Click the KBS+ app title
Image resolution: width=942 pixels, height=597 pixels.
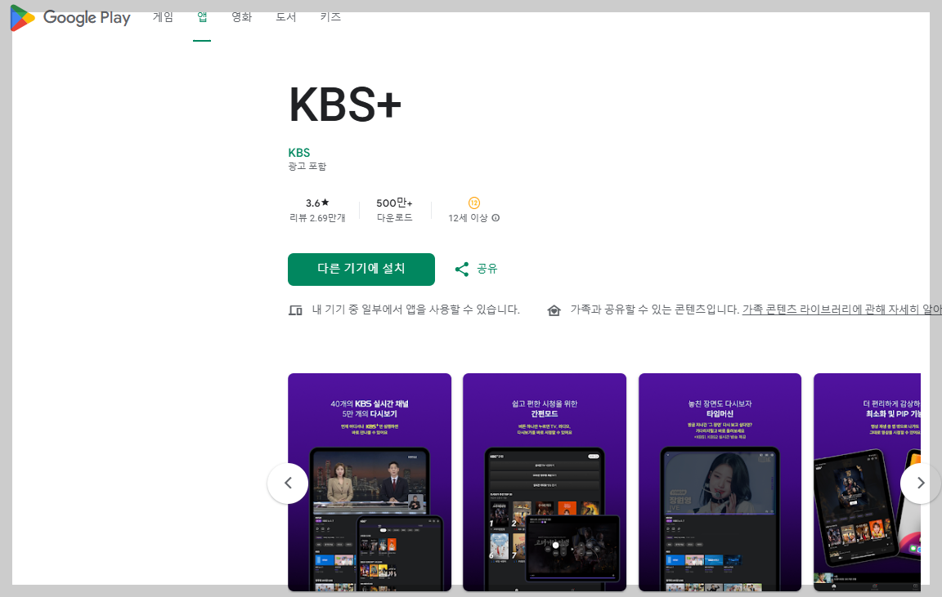(345, 105)
